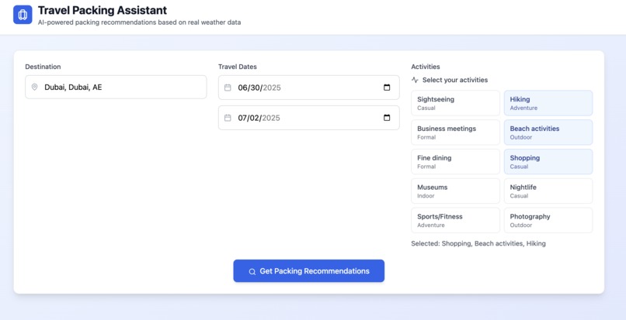
Task: Select the Museums activity
Action: tap(456, 191)
